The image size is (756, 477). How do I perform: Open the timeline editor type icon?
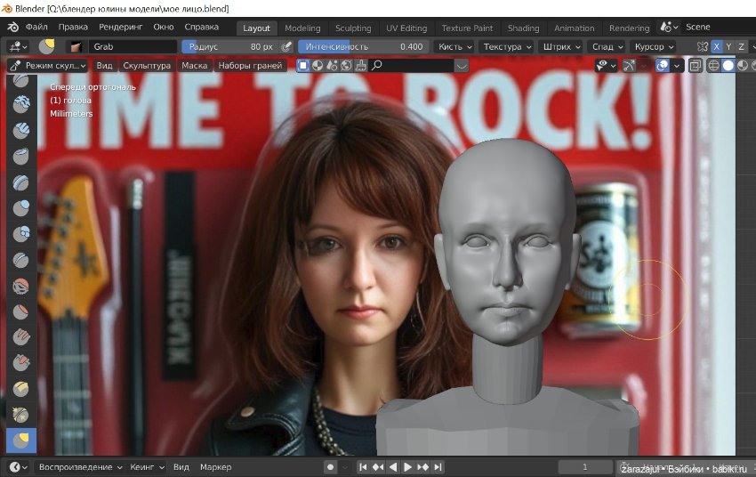15,467
